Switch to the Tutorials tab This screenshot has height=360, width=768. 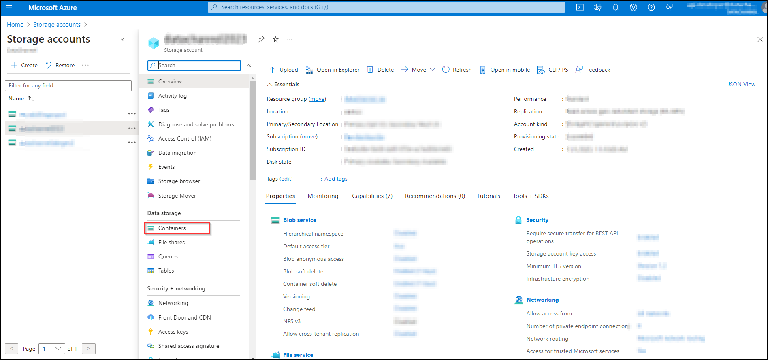tap(489, 196)
